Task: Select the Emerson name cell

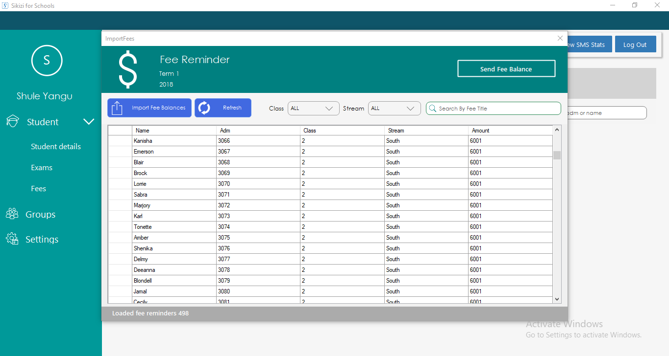Action: point(174,152)
